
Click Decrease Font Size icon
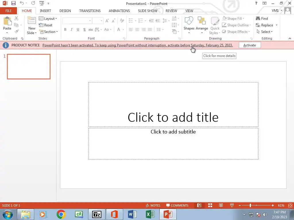[113, 21]
